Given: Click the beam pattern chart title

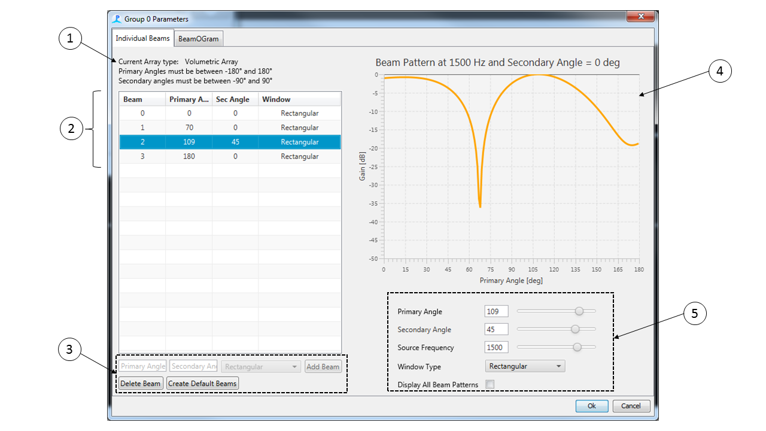Looking at the screenshot, I should 497,62.
